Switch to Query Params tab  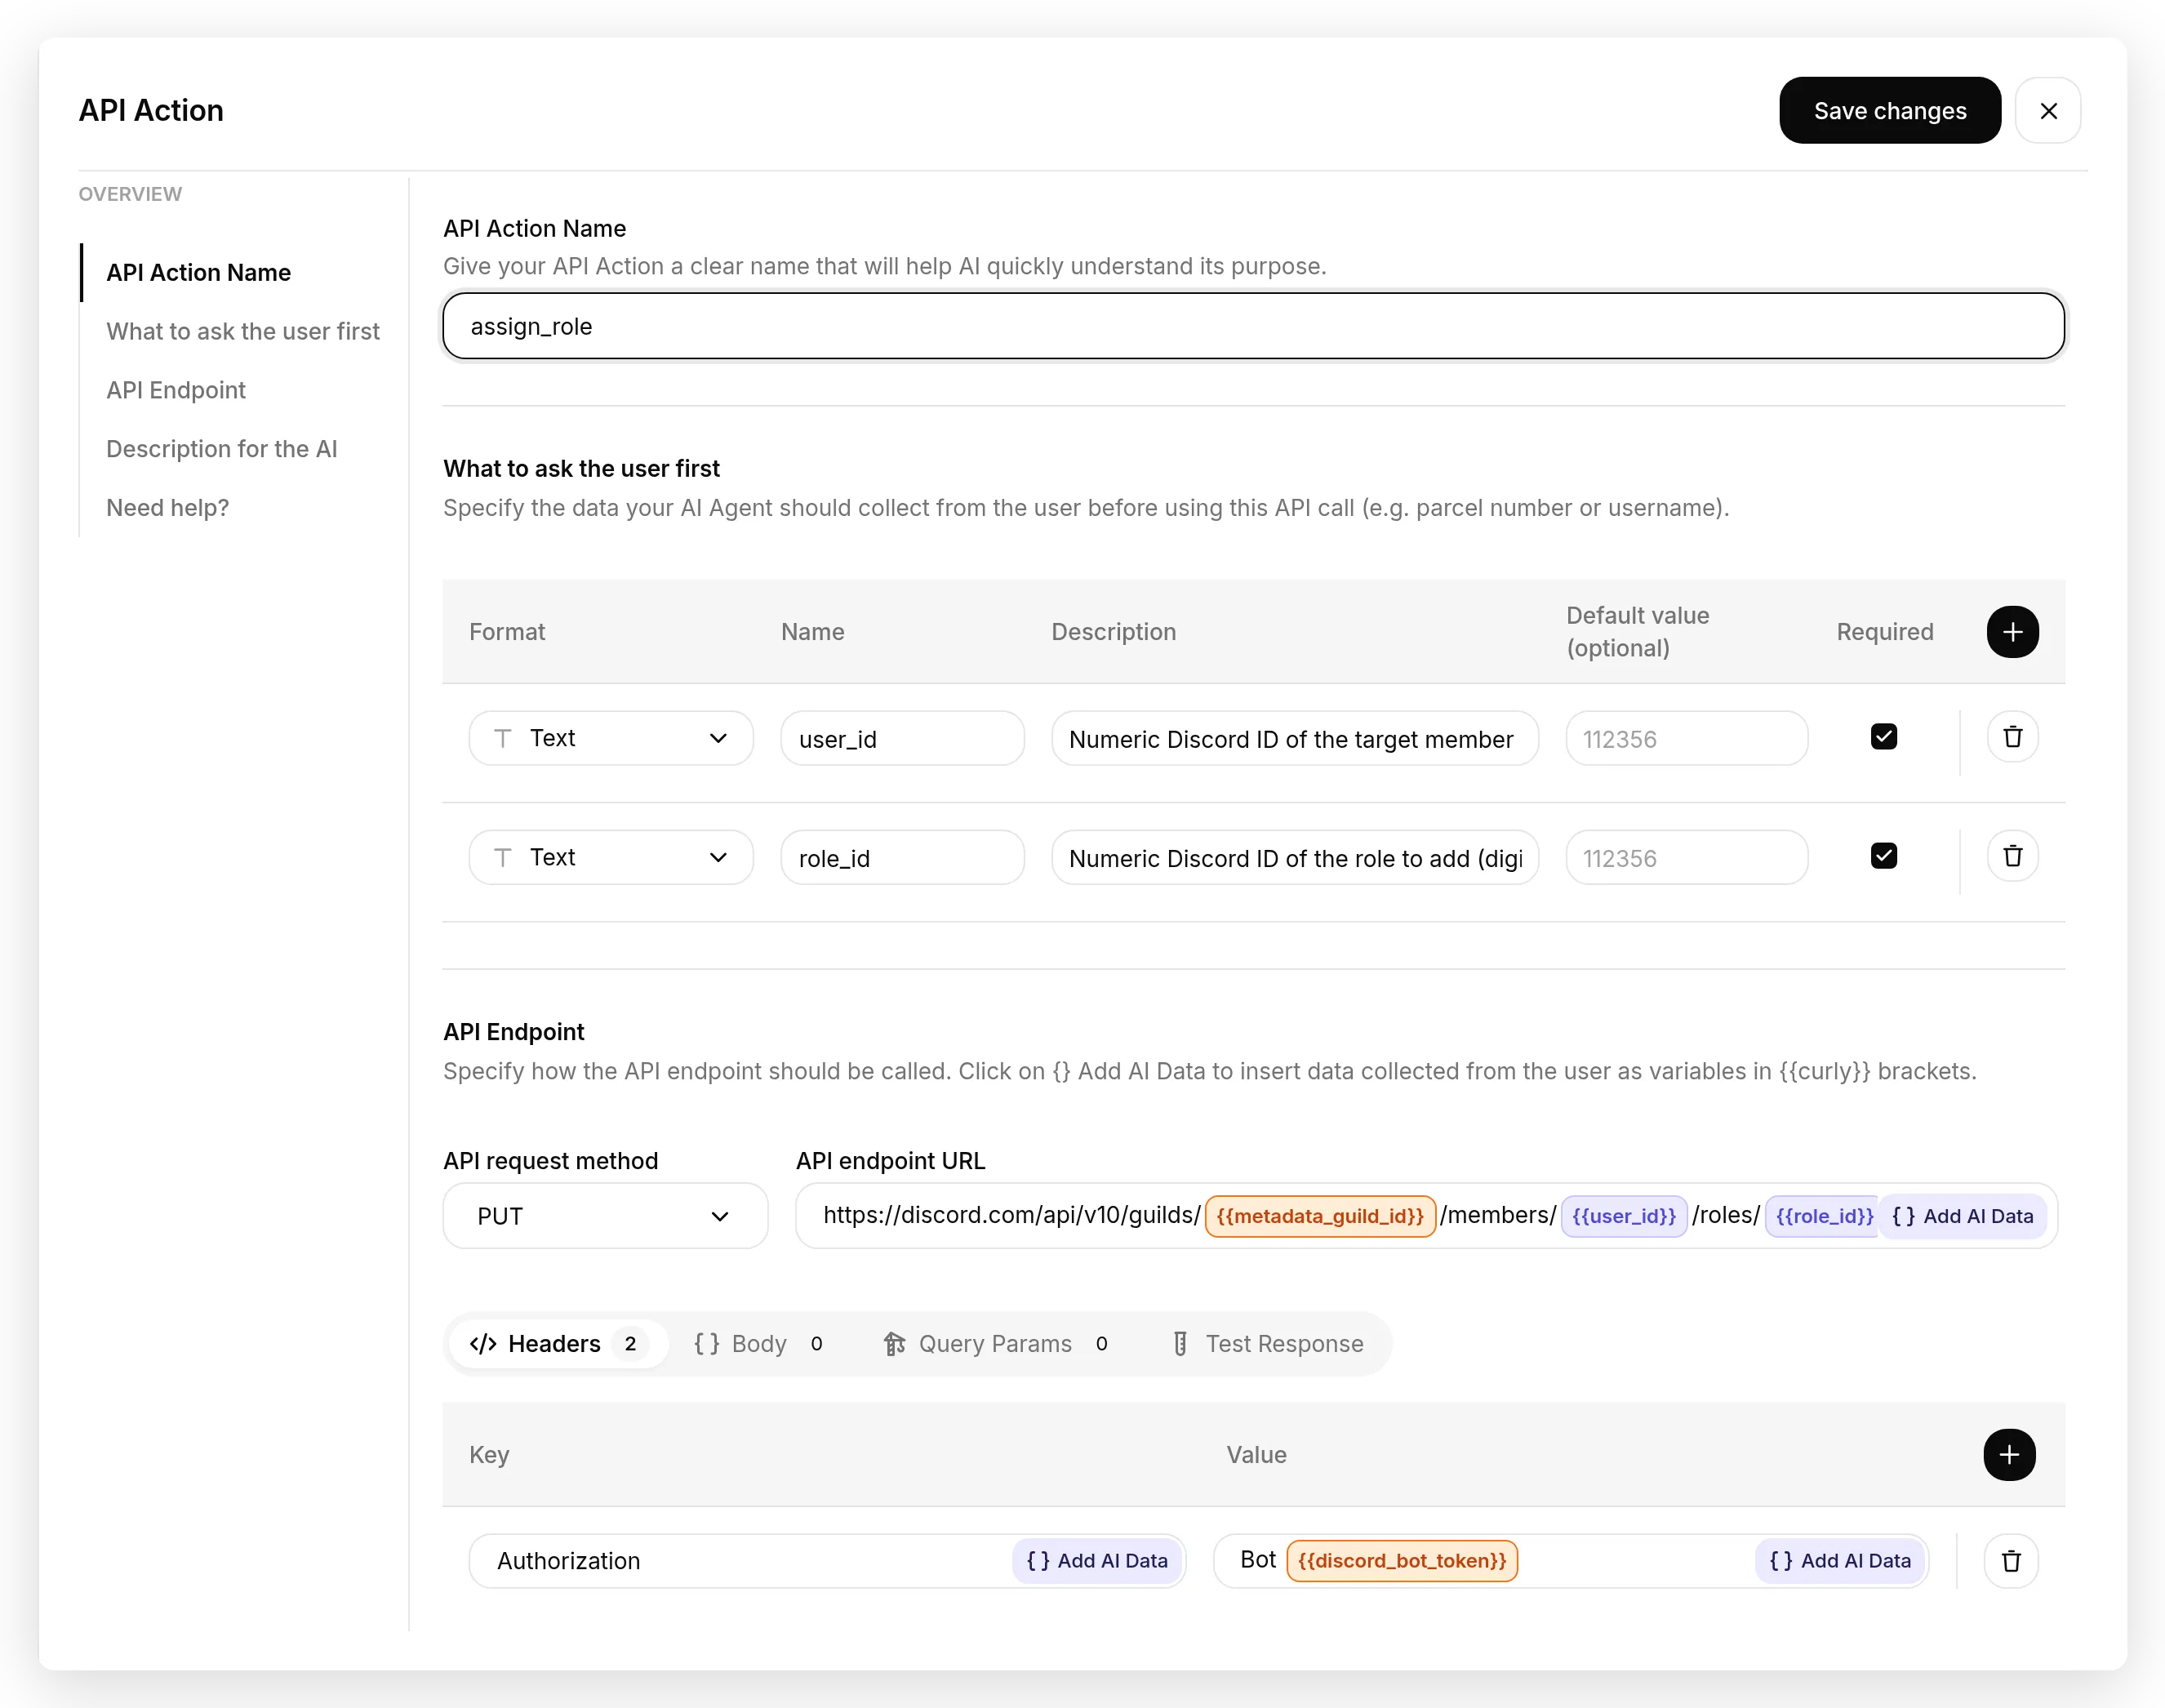tap(995, 1343)
